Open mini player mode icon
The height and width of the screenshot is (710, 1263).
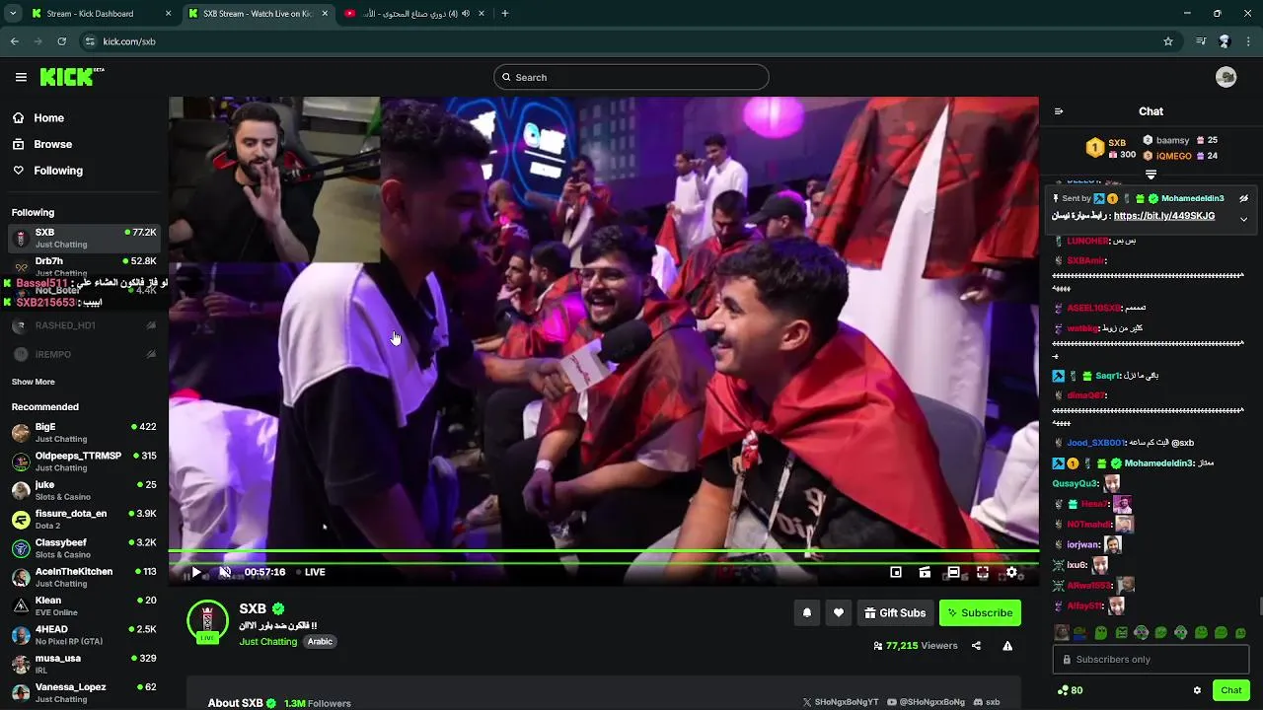click(896, 572)
